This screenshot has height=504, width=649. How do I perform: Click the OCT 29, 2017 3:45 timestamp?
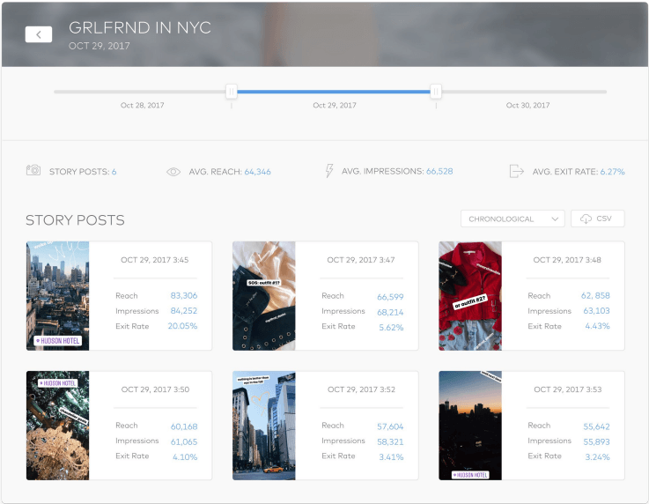[x=155, y=260]
